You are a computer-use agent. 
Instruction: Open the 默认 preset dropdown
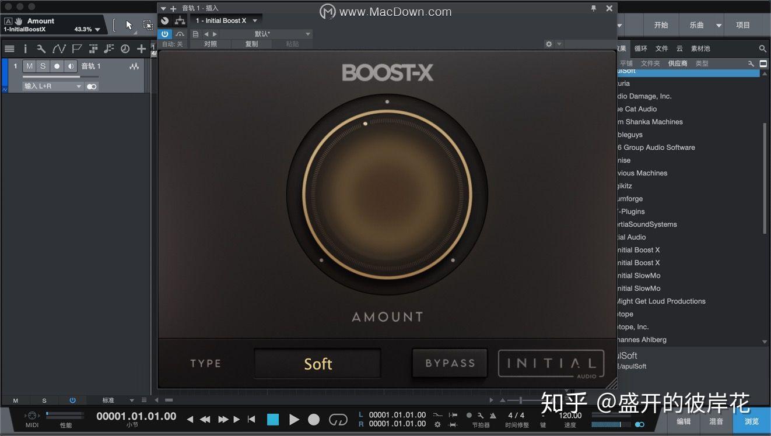[265, 34]
